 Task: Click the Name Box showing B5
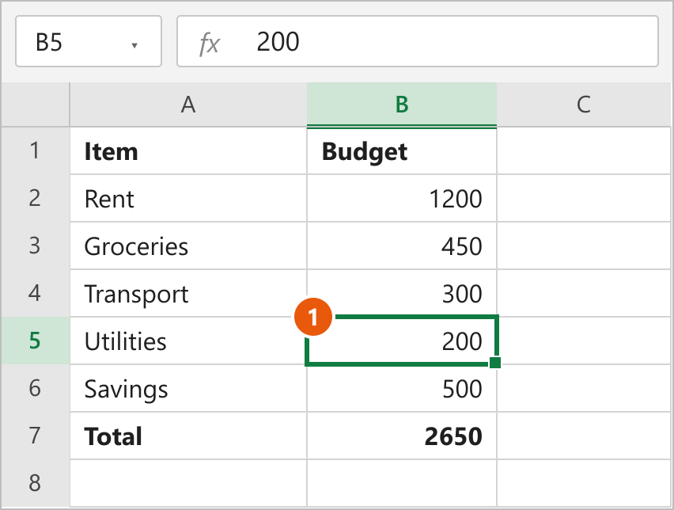click(89, 41)
